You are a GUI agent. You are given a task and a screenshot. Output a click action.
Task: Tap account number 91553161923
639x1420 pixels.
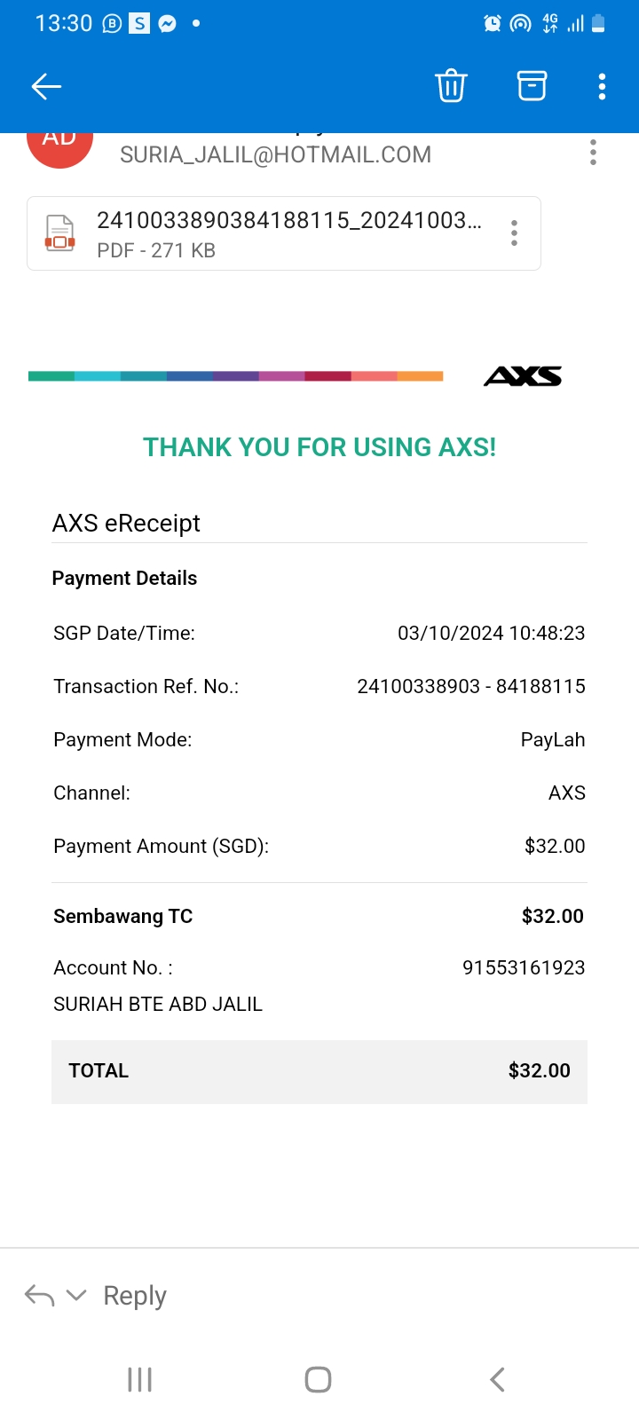click(524, 967)
